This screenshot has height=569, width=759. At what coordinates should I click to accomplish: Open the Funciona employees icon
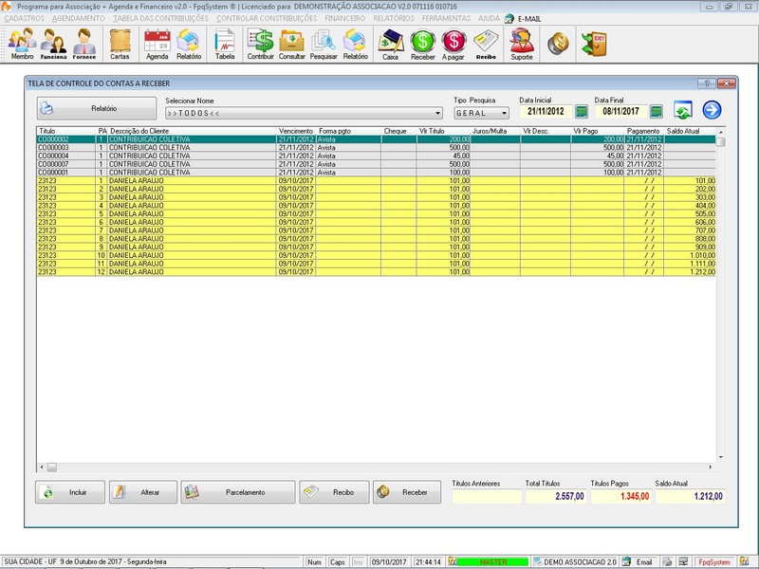(53, 44)
